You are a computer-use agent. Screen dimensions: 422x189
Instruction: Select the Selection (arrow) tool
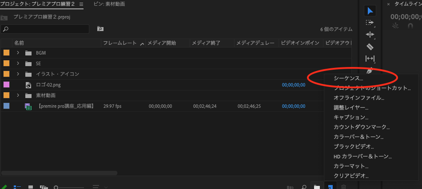[370, 11]
